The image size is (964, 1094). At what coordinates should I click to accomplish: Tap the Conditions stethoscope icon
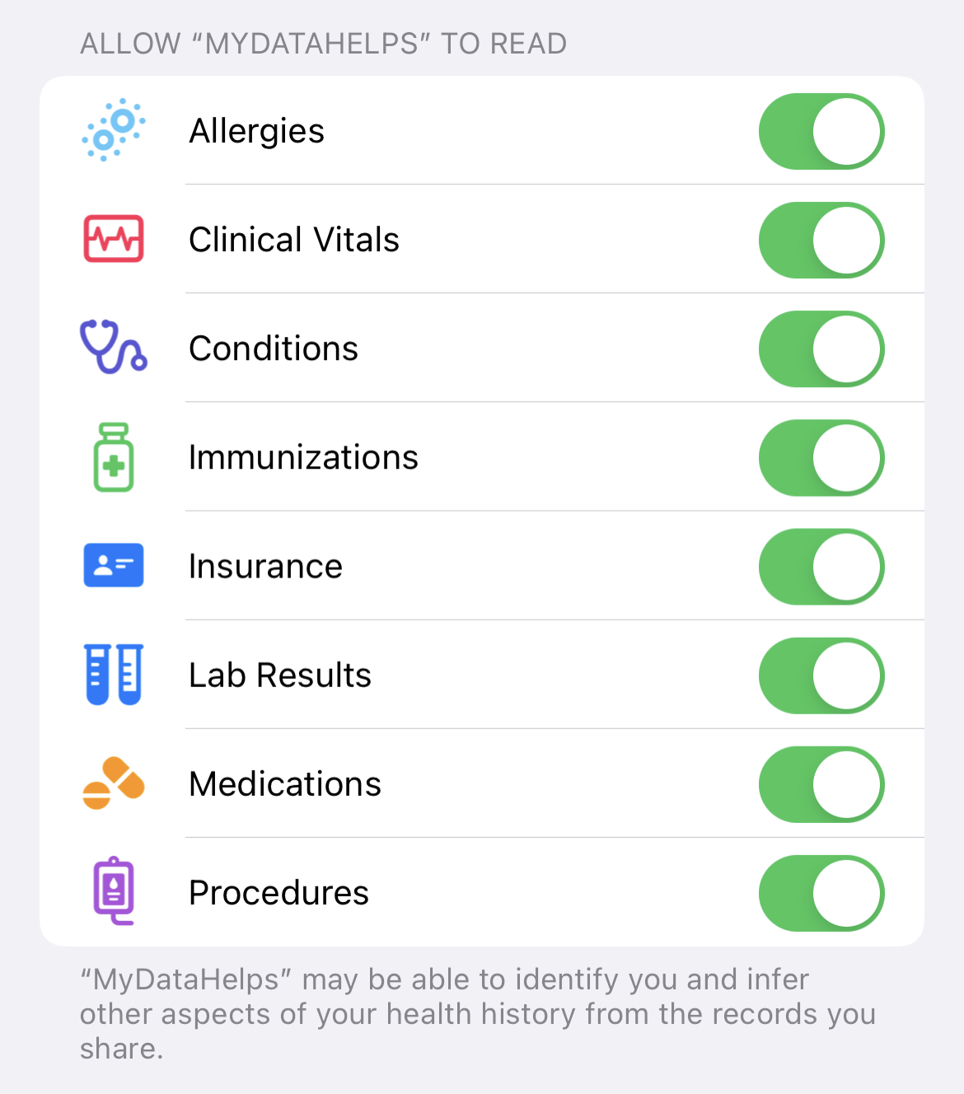(x=114, y=347)
